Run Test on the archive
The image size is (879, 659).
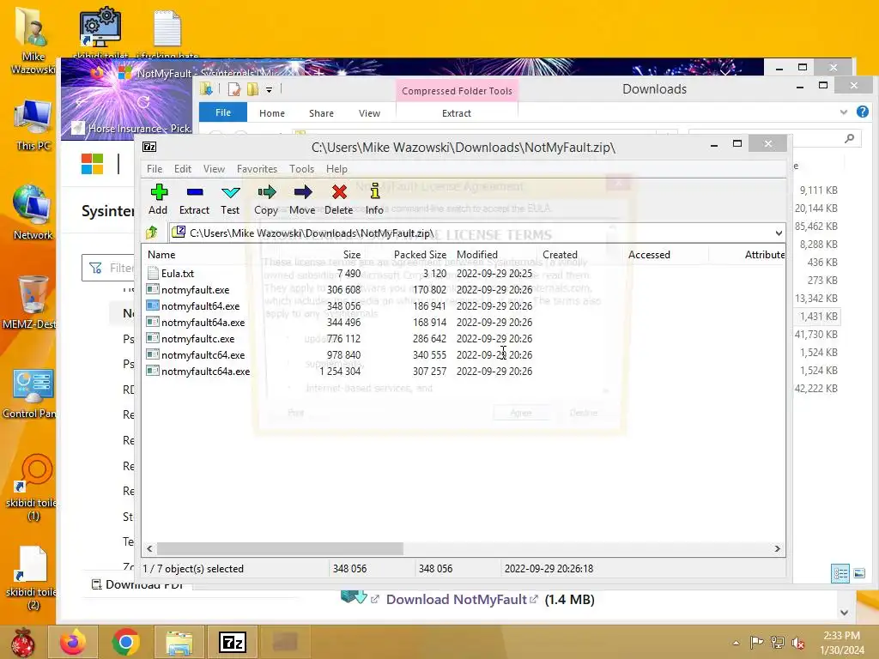tap(230, 199)
